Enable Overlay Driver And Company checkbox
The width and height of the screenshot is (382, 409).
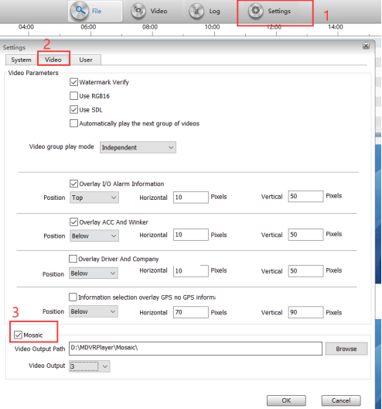coord(73,259)
